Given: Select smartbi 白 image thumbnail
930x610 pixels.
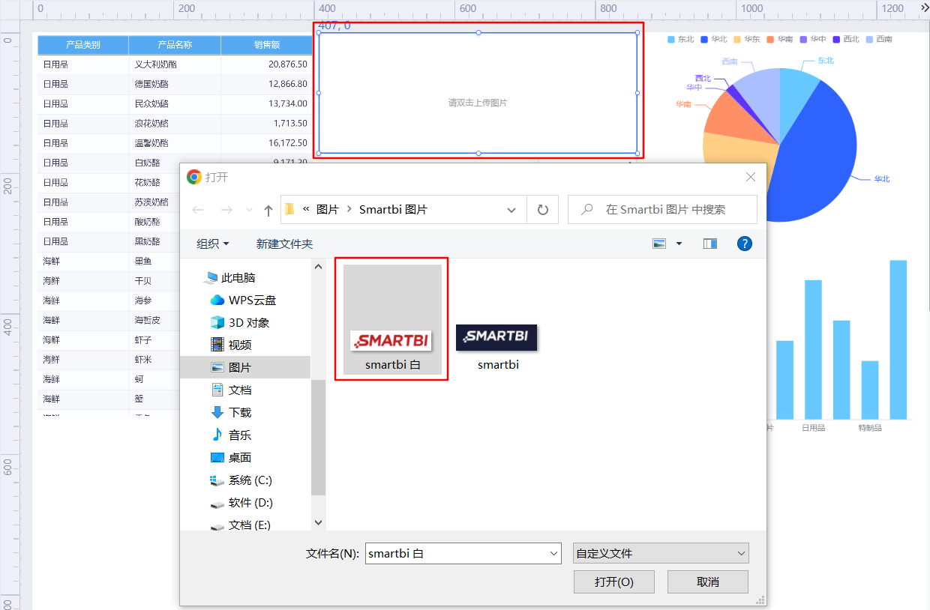Looking at the screenshot, I should tap(391, 318).
